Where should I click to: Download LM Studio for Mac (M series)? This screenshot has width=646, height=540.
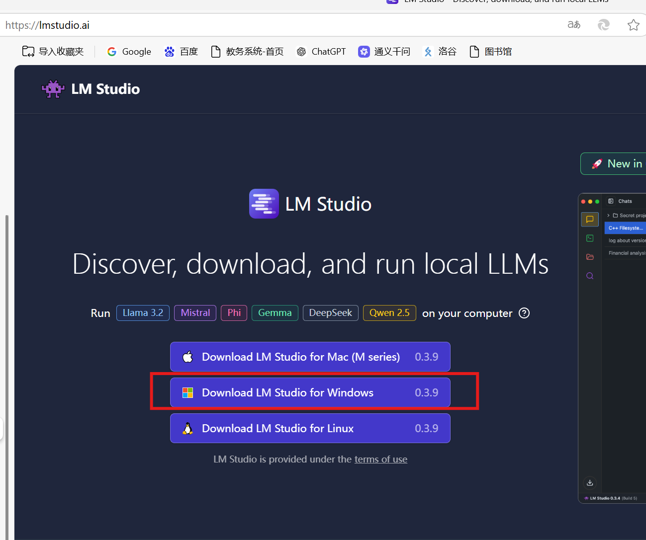(310, 357)
